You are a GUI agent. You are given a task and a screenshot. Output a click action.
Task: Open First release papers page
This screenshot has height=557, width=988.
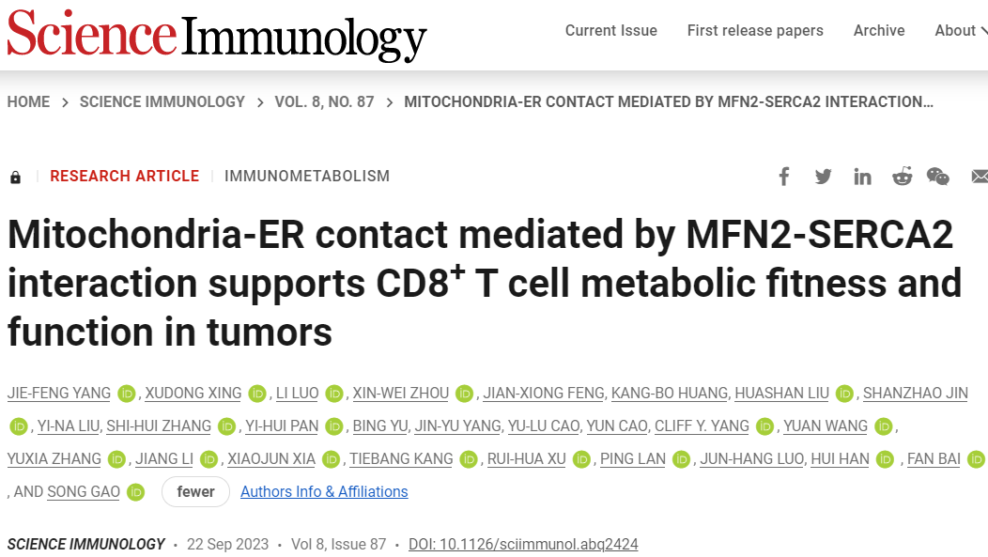(x=755, y=30)
